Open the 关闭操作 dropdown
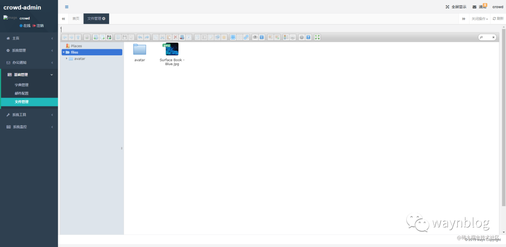506x247 pixels. pos(480,19)
